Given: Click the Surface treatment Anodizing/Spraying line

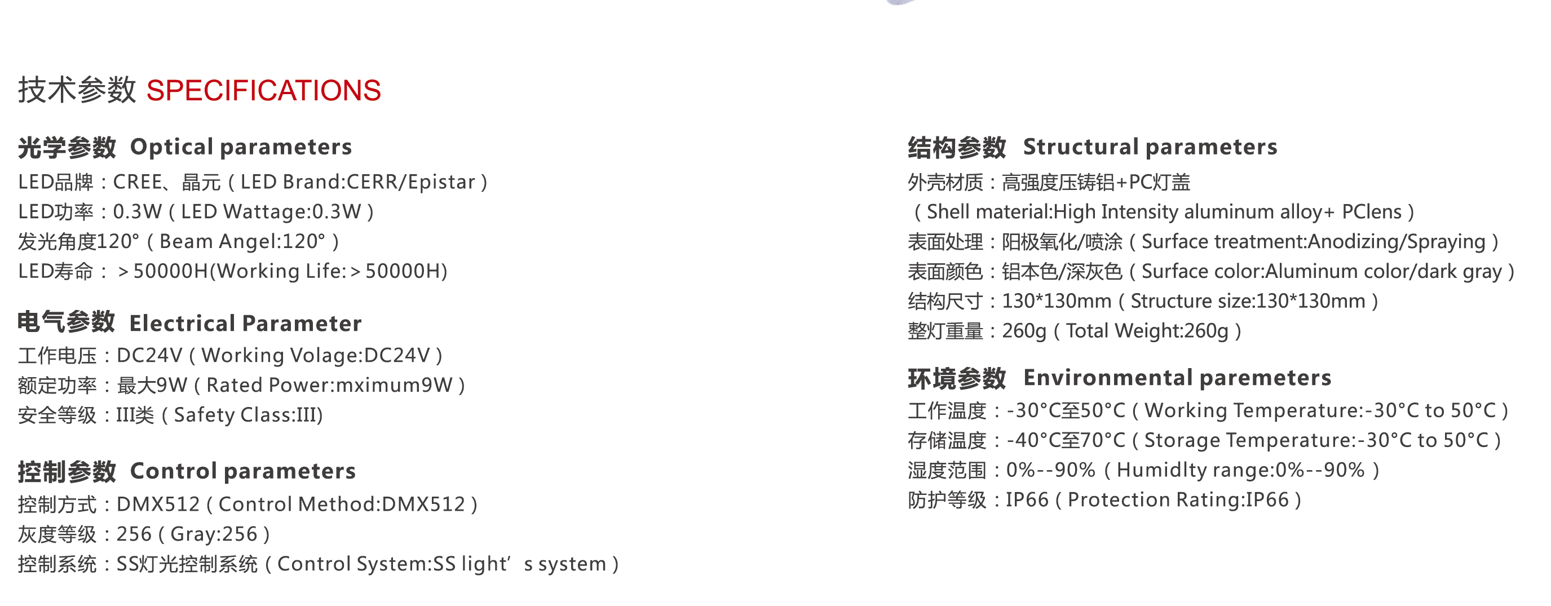Looking at the screenshot, I should pyautogui.click(x=1204, y=241).
